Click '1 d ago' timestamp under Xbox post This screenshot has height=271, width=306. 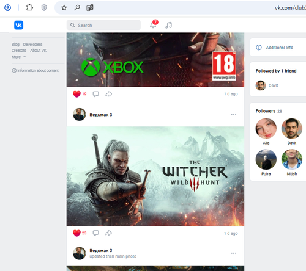coord(231,94)
